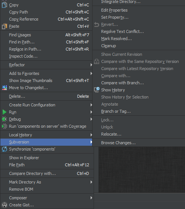The height and width of the screenshot is (209, 185).
Task: Click the Paste clipboard icon
Action: (4, 26)
